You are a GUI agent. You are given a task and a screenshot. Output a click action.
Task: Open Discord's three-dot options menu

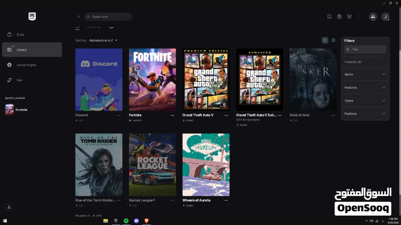[119, 115]
